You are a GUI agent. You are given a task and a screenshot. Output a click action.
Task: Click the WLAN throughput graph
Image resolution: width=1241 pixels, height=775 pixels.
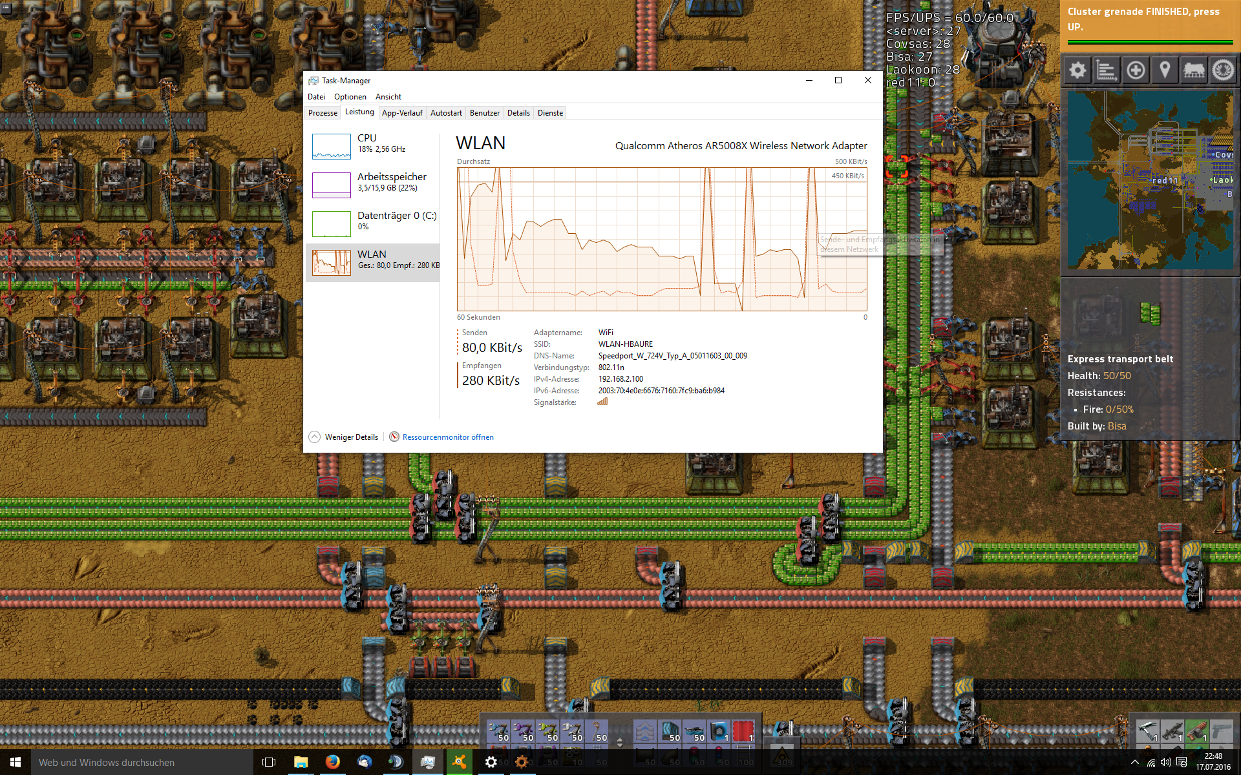662,239
